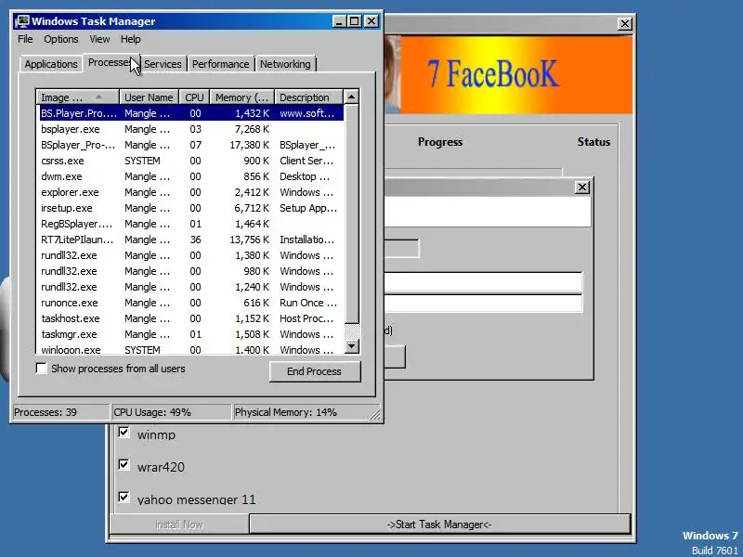The image size is (743, 557).
Task: Sort by Description column header
Action: 308,97
